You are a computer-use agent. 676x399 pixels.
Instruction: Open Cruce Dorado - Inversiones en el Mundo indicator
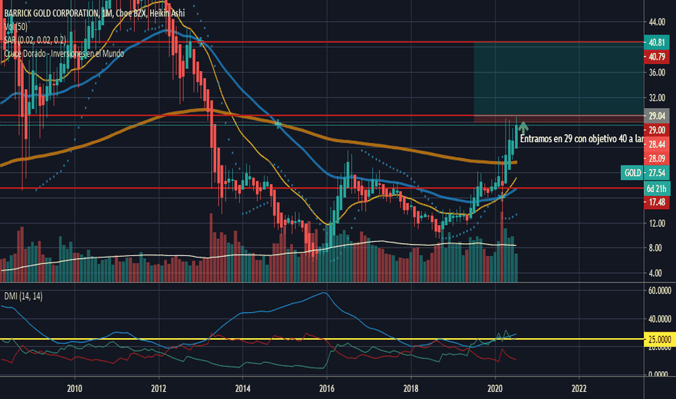coord(64,54)
